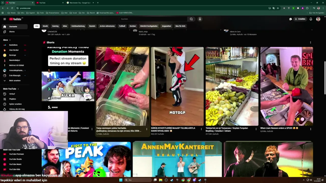Select the Musik filter chip
This screenshot has width=326, height=183.
click(45, 26)
